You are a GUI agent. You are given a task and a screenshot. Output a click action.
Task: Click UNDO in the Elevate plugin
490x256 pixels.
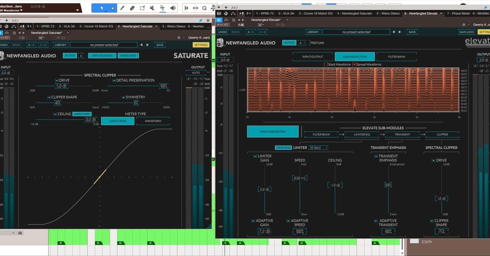click(x=222, y=32)
